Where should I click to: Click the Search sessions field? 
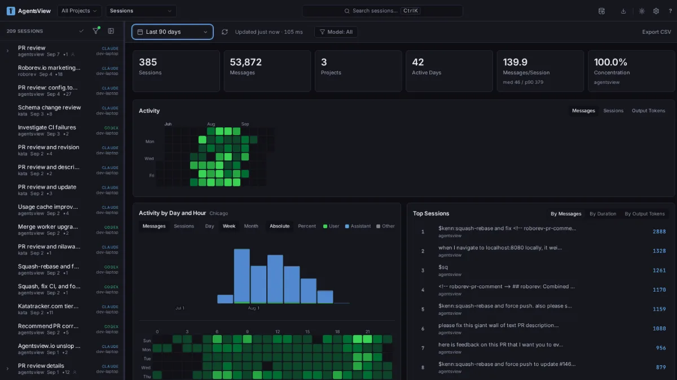click(382, 11)
